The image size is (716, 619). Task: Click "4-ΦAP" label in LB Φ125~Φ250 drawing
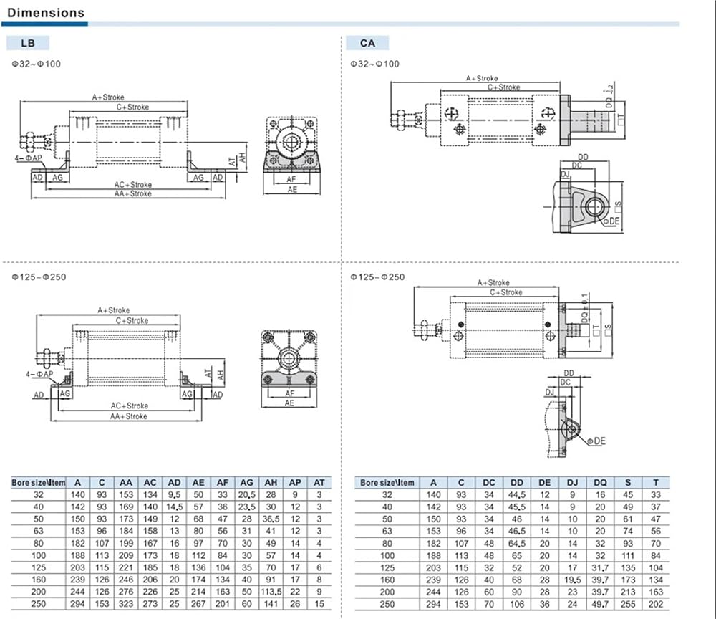pos(39,374)
